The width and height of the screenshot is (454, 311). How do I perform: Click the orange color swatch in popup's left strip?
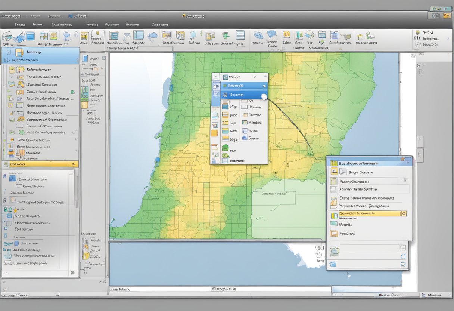214,133
